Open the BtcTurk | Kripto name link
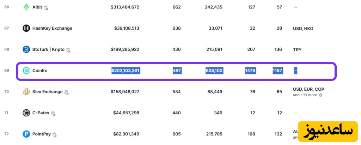 click(48, 49)
